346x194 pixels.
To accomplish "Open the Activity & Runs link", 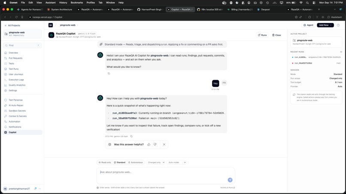I will click(228, 188).
